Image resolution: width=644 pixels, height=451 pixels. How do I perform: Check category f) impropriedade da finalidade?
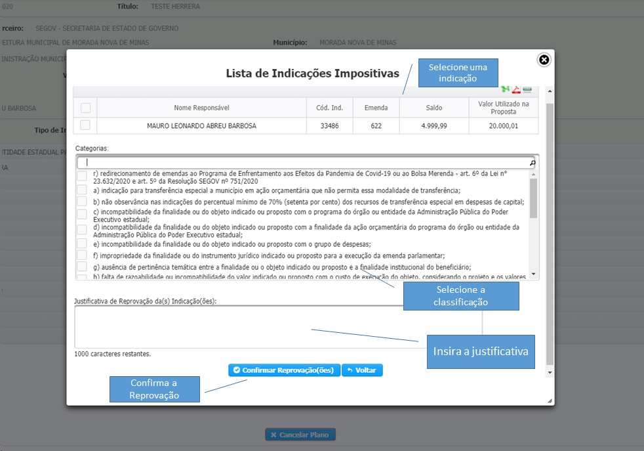coord(82,255)
